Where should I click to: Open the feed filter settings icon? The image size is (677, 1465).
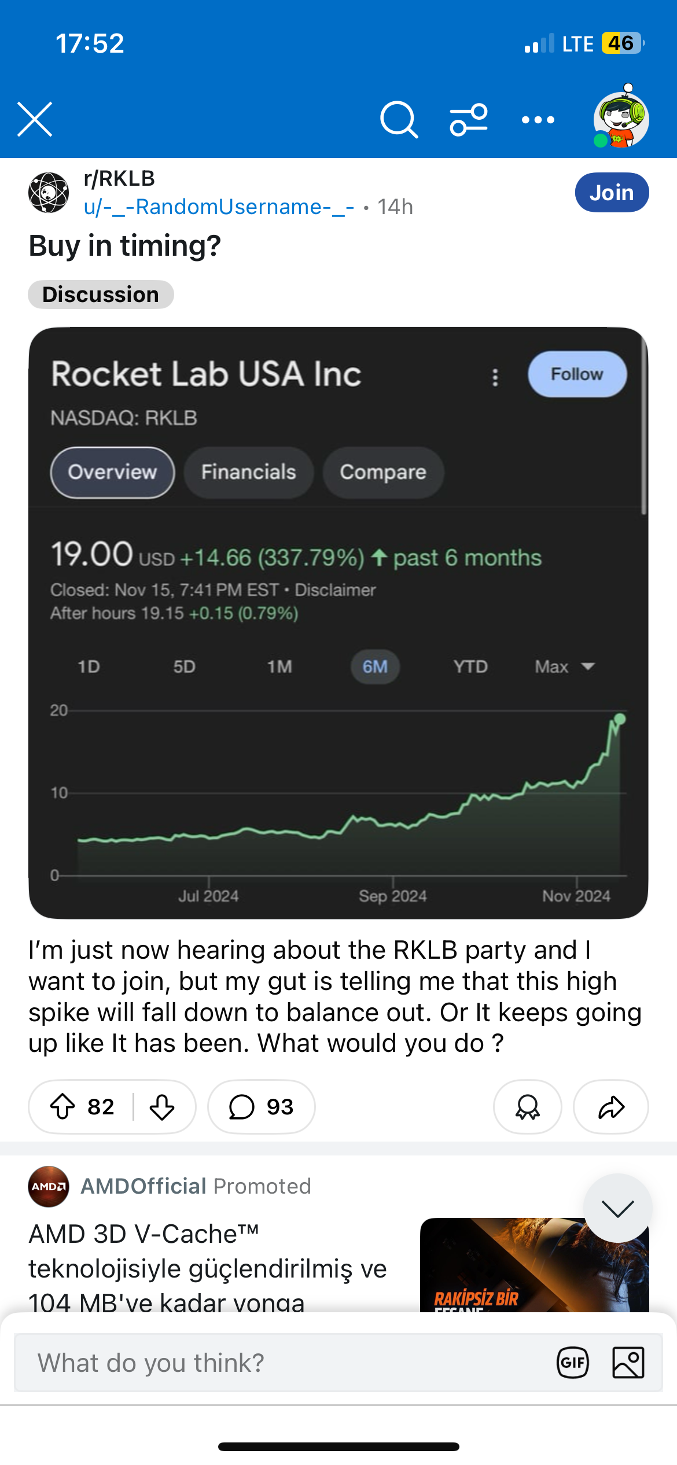tap(469, 120)
